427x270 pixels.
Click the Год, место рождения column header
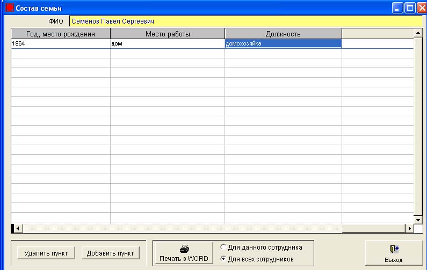coord(61,34)
